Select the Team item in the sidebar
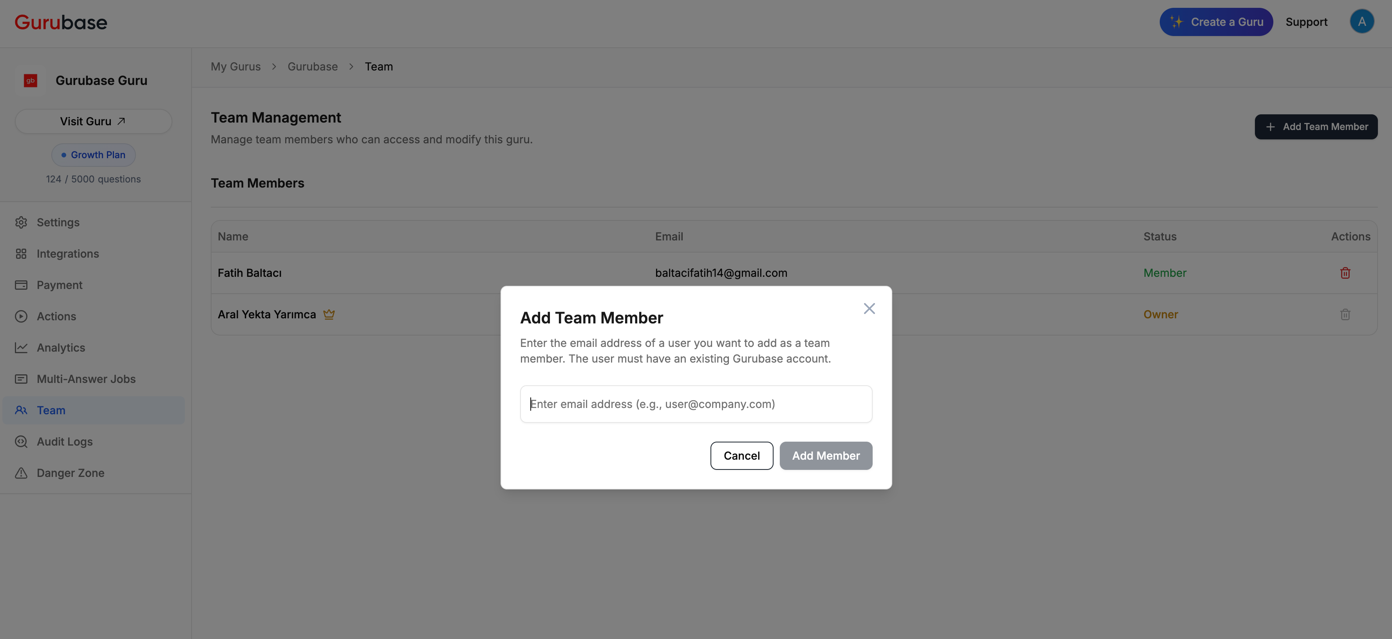The image size is (1392, 639). point(51,410)
